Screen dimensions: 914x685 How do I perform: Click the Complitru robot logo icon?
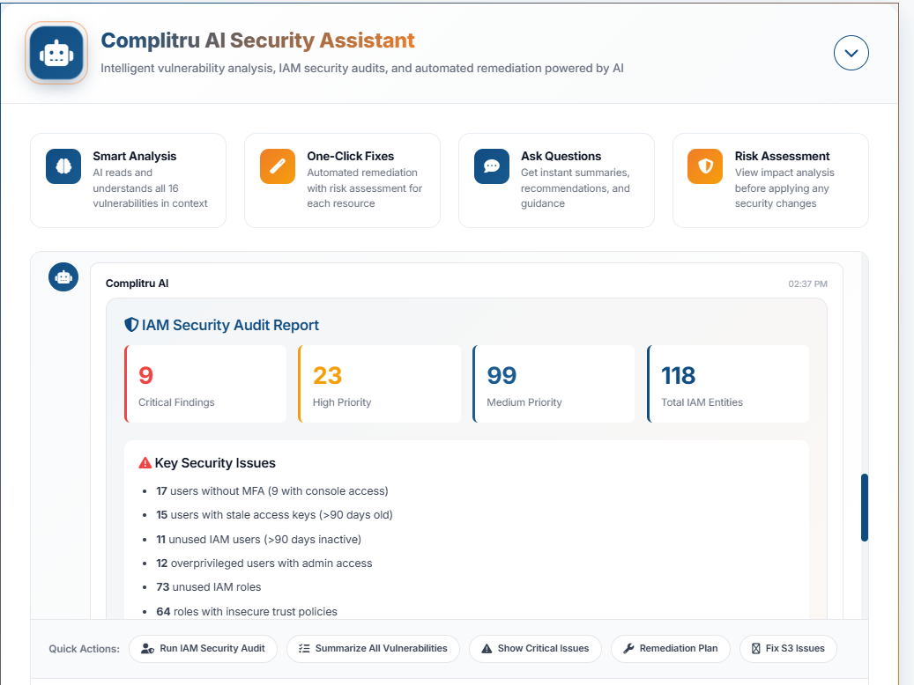[56, 53]
